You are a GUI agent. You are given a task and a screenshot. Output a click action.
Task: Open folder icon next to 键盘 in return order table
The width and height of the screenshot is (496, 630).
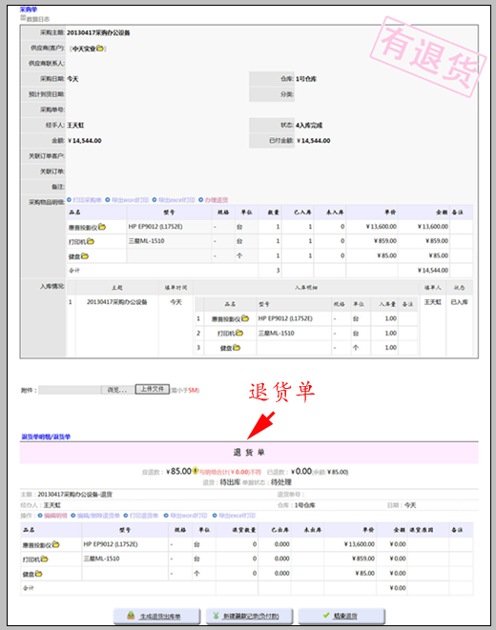38,574
